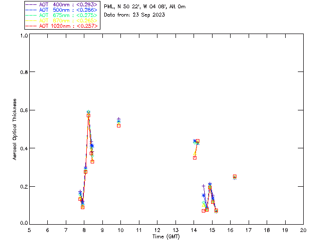Click the x-axis tick label 20
The width and height of the screenshot is (312, 249).
coord(303,230)
